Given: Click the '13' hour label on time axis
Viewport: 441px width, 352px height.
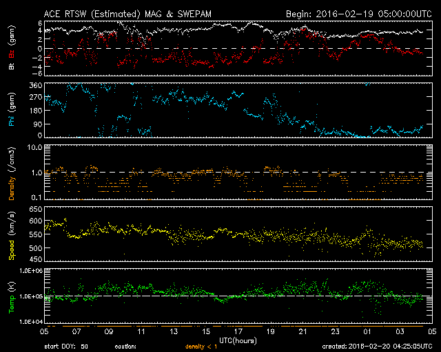Looking at the screenshot, I should [174, 332].
